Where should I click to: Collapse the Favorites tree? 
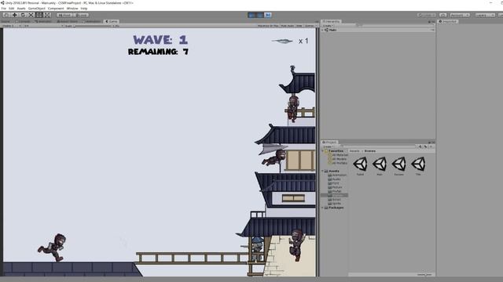(x=322, y=150)
